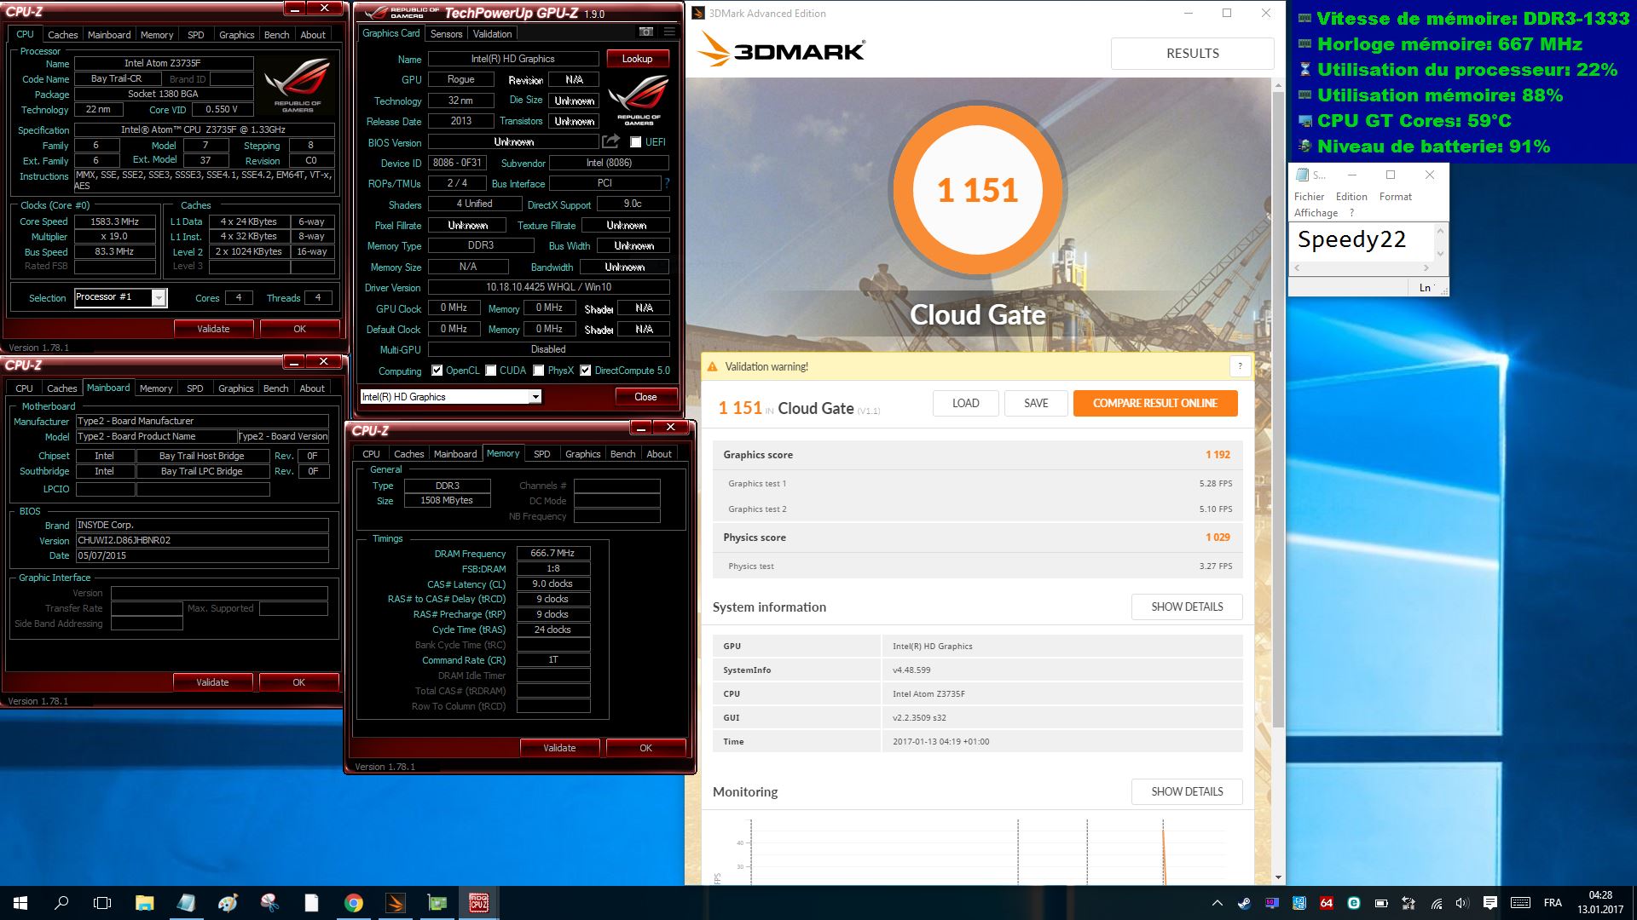The width and height of the screenshot is (1637, 920).
Task: Open the Wi-Fi network tray icon
Action: pos(1437,903)
